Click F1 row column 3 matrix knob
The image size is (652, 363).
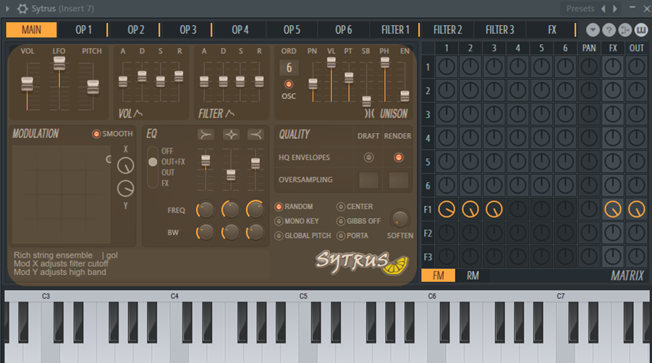(494, 209)
